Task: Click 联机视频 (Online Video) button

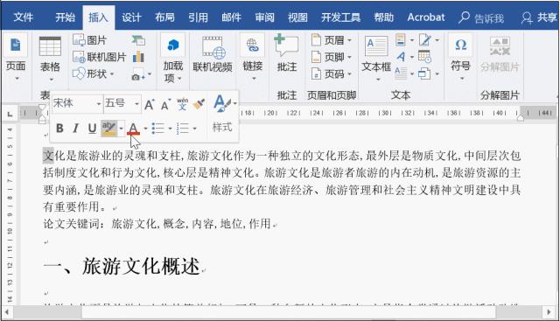Action: tap(213, 55)
